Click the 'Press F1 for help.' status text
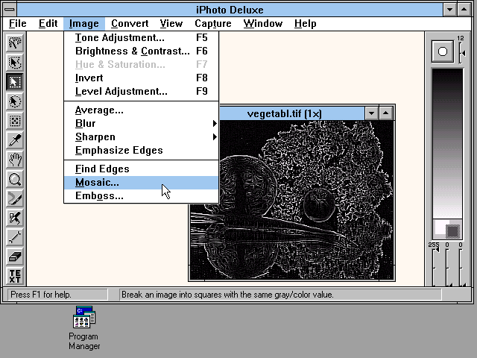This screenshot has height=358, width=477. pos(41,295)
